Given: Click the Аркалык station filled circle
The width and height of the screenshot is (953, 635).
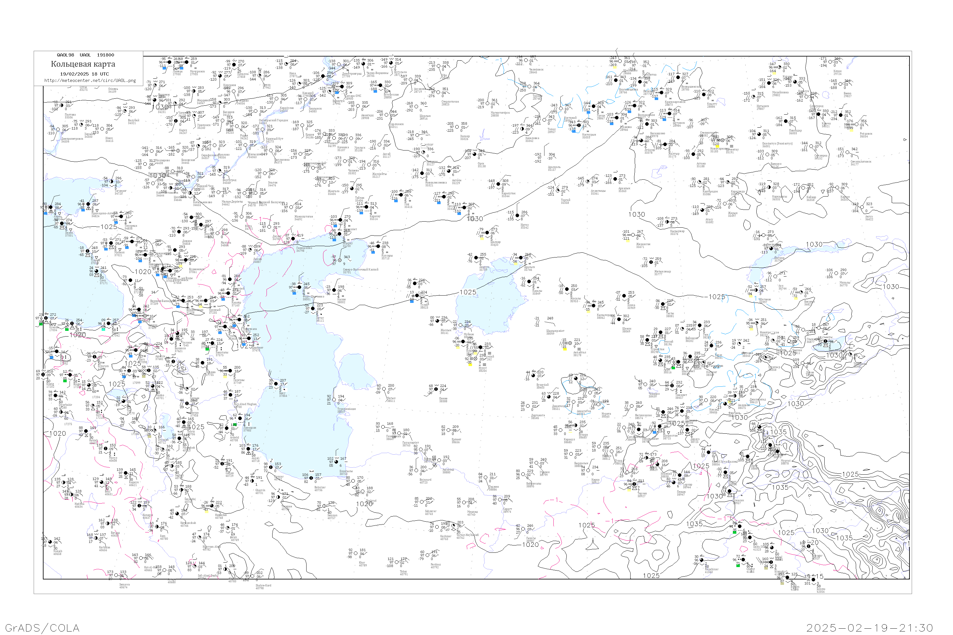Looking at the screenshot, I should 615,179.
